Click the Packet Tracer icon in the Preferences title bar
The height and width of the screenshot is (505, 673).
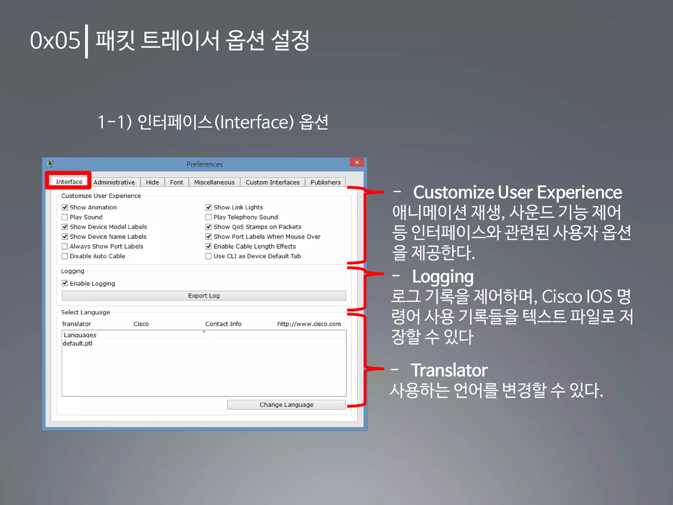(51, 163)
